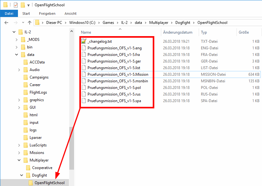Click the properties checkmark icon in title bar
This screenshot has height=186, width=262.
[16, 5]
